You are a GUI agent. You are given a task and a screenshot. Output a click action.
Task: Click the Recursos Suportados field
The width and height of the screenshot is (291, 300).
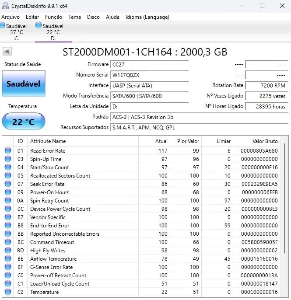(199, 127)
